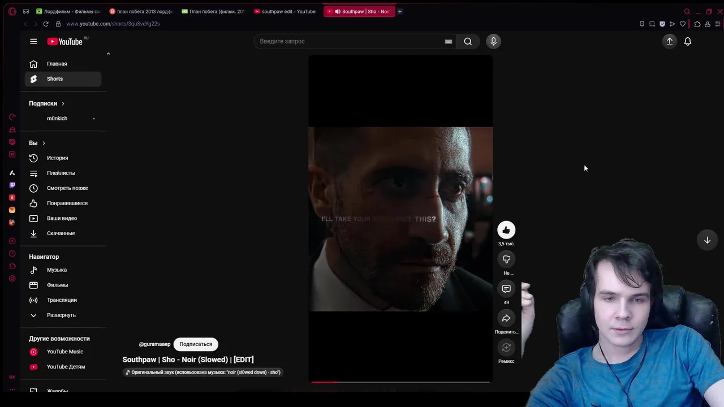Open Opera sidebar settings gear

pos(12,278)
